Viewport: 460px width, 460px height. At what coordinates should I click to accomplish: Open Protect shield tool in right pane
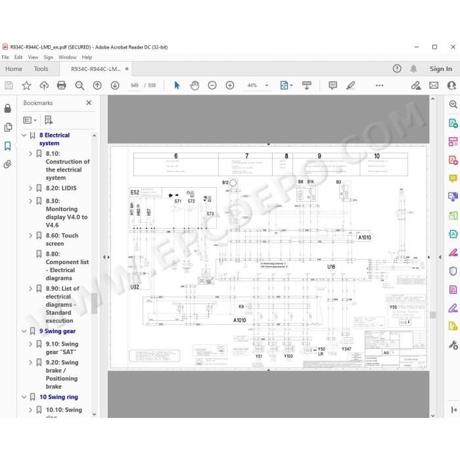pos(453,271)
